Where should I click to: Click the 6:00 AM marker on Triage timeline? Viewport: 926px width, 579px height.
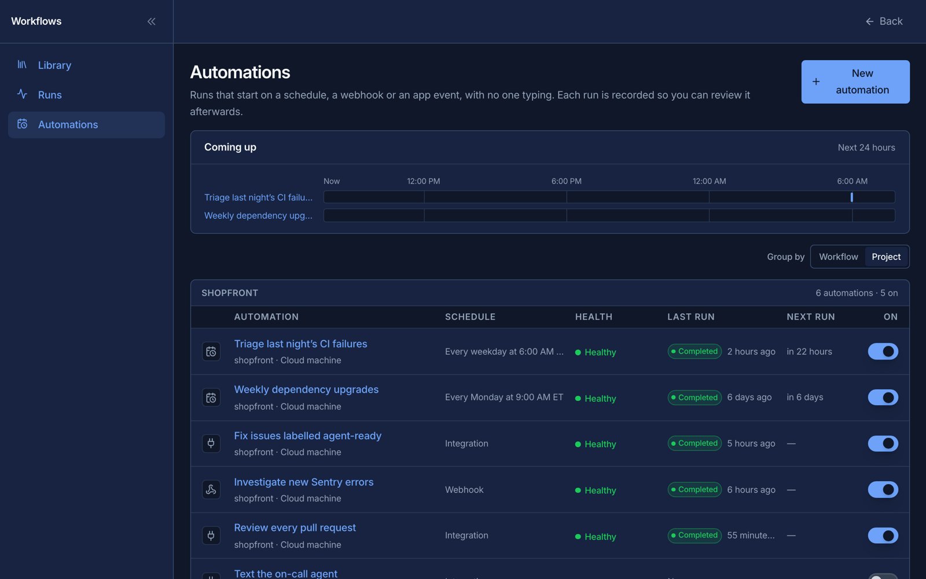click(x=852, y=197)
